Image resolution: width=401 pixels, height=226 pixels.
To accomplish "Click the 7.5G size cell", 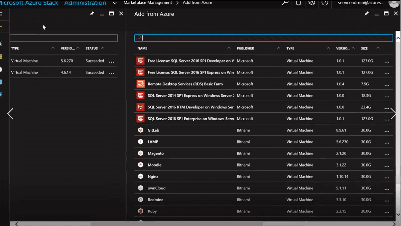I will click(365, 84).
